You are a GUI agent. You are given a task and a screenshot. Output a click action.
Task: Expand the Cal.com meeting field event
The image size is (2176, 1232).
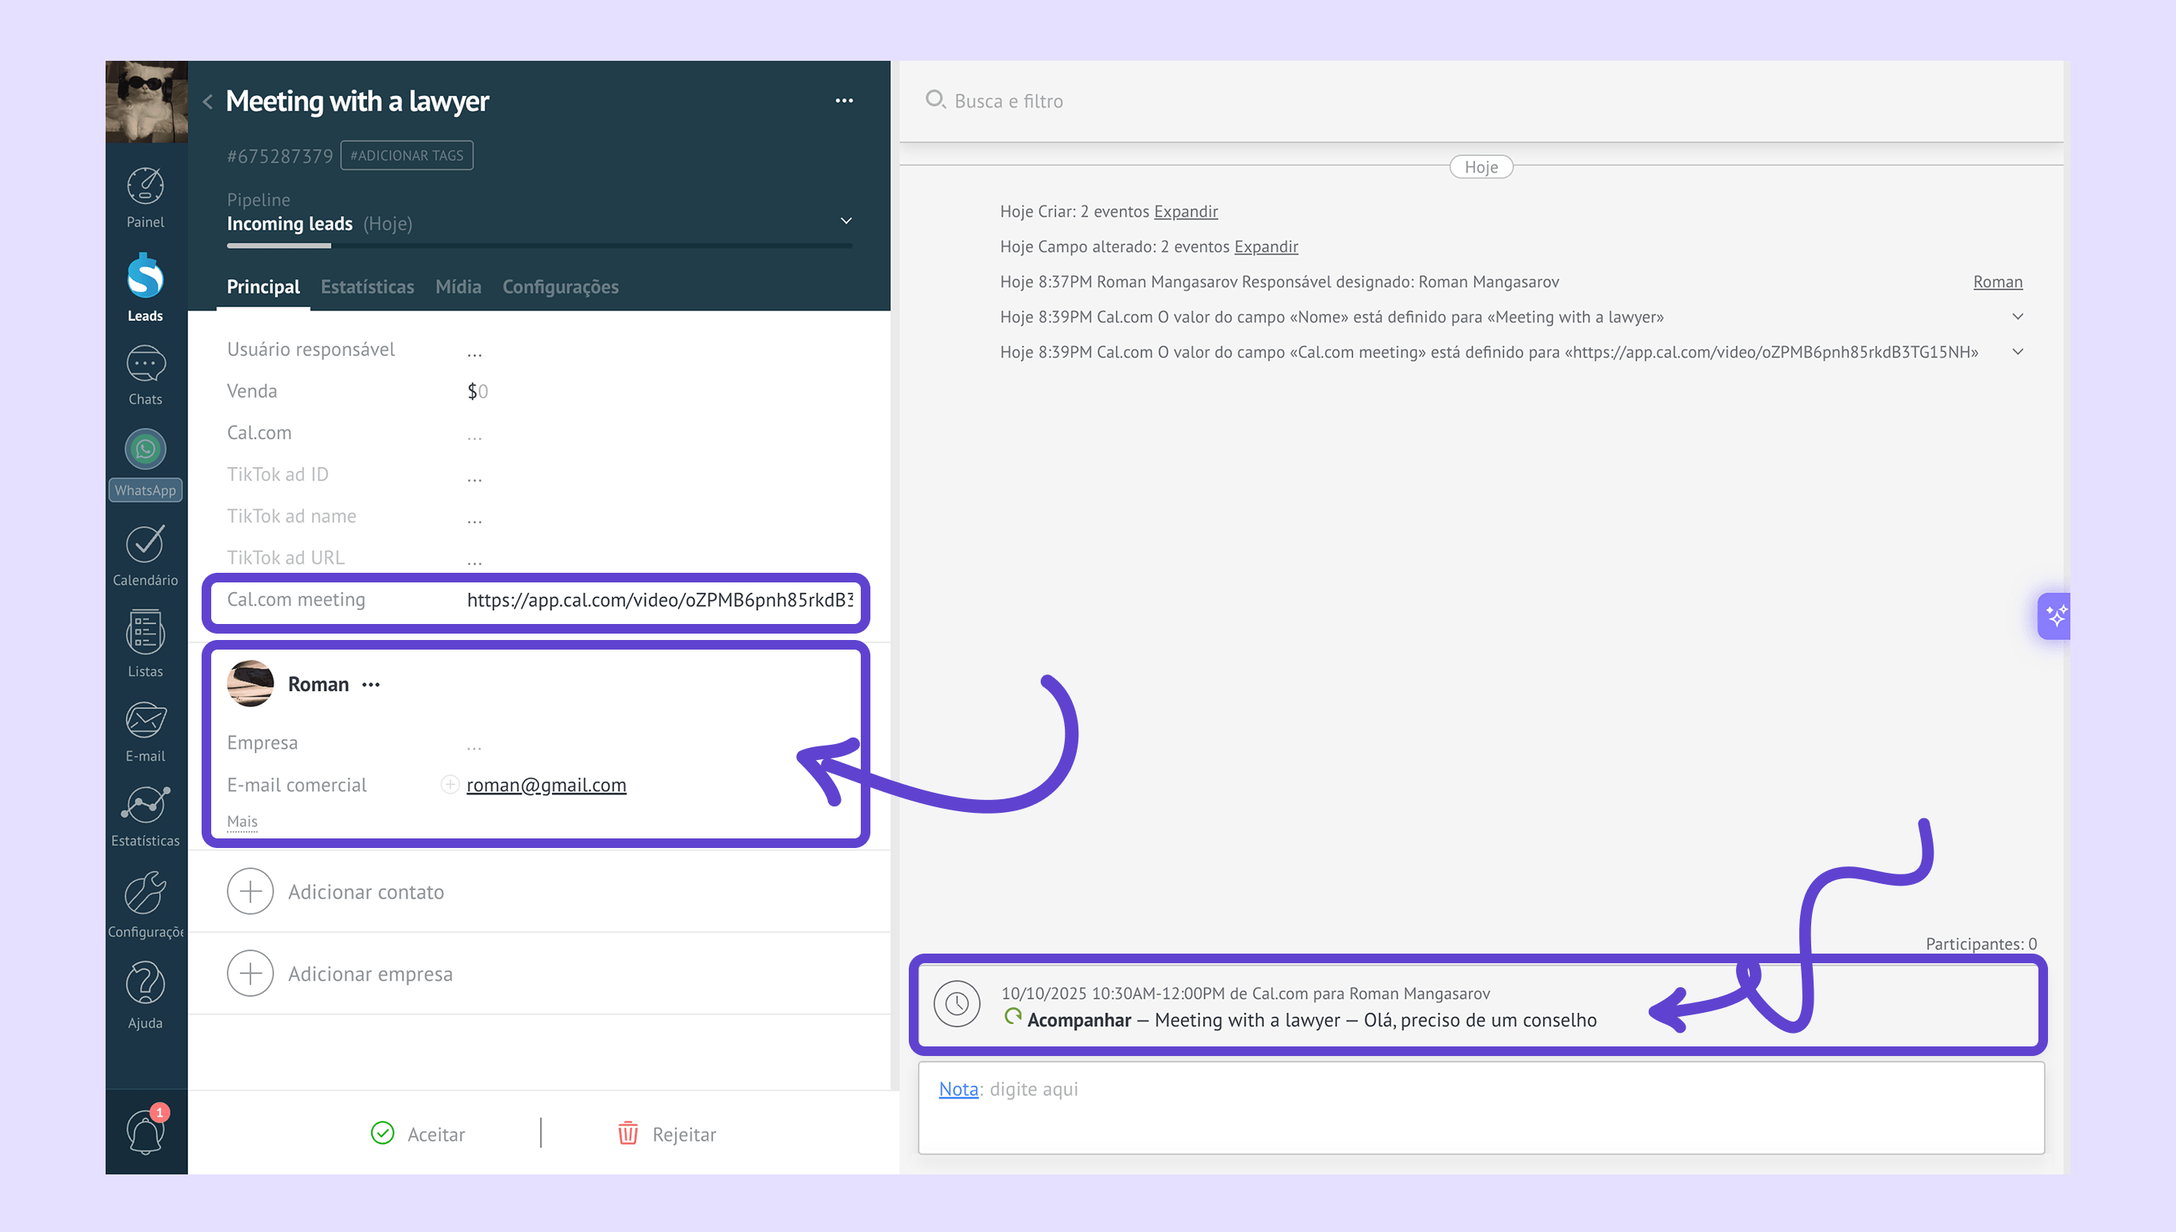[2017, 352]
